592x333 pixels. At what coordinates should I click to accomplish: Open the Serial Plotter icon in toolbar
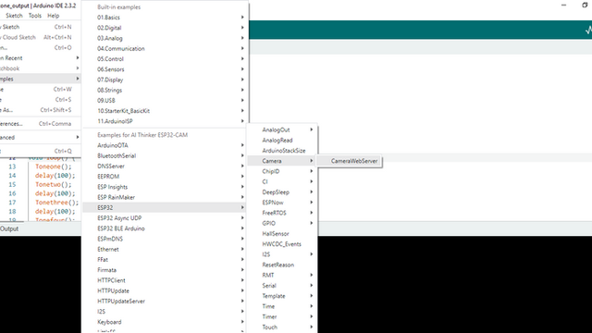point(588,30)
